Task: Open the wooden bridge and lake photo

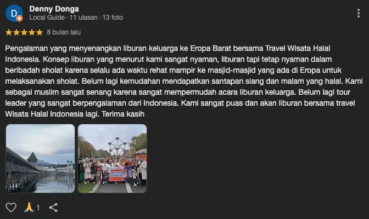Action: point(40,158)
